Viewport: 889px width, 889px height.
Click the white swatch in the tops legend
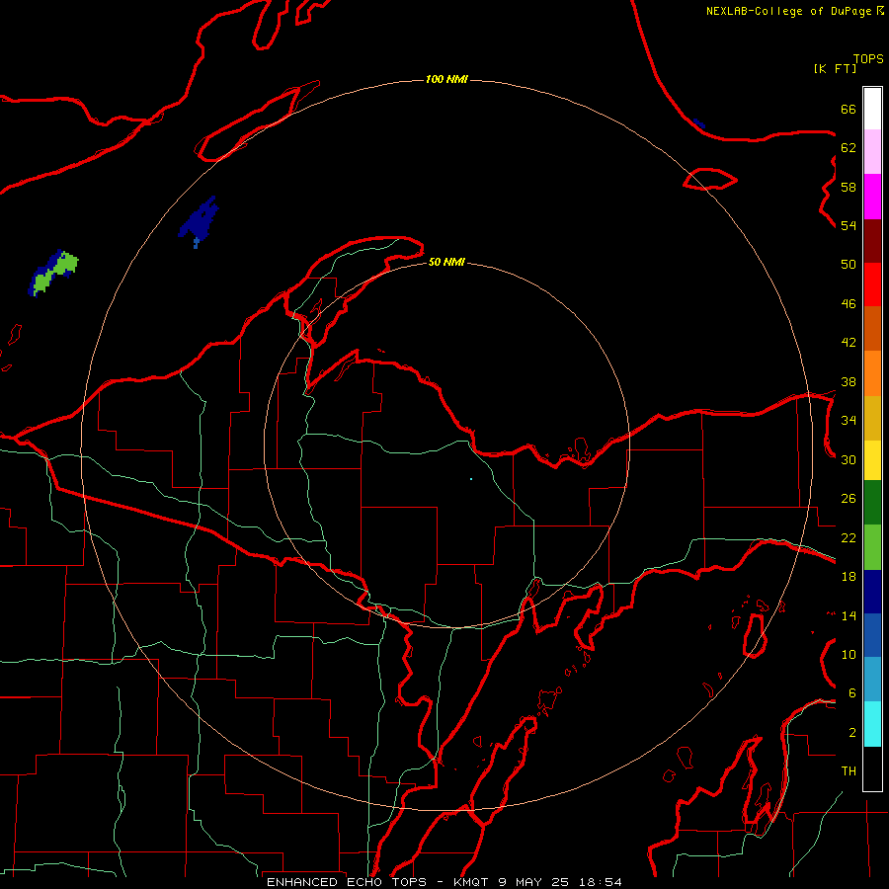click(872, 109)
